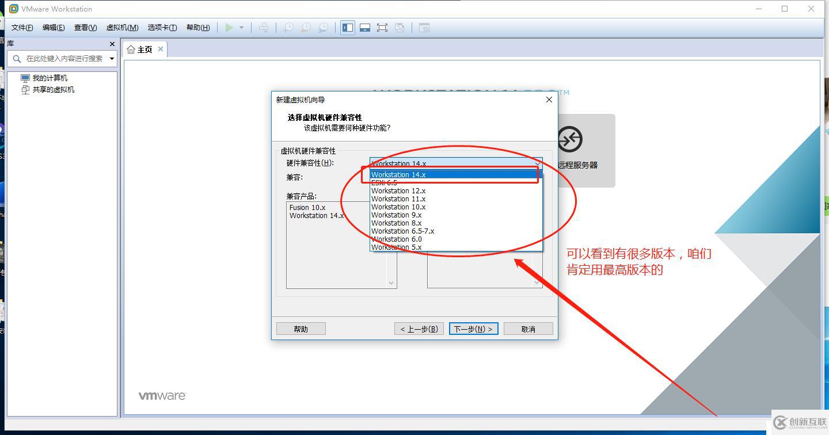Screen dimensions: 829x435
Task: Select Workstation 5.x compatibility entry
Action: coord(397,247)
